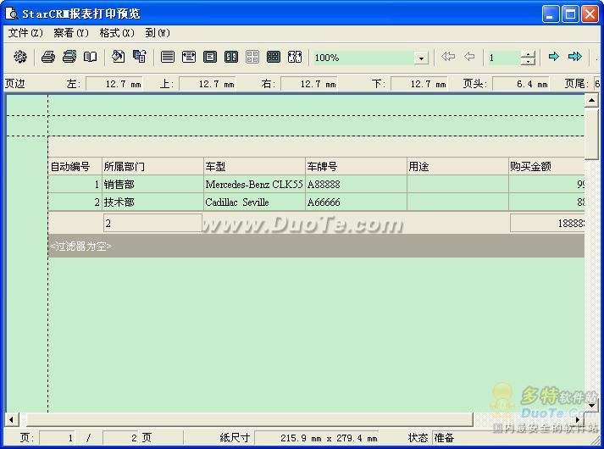This screenshot has height=449, width=604.
Task: Edit the left margin 左 field
Action: tap(114, 84)
